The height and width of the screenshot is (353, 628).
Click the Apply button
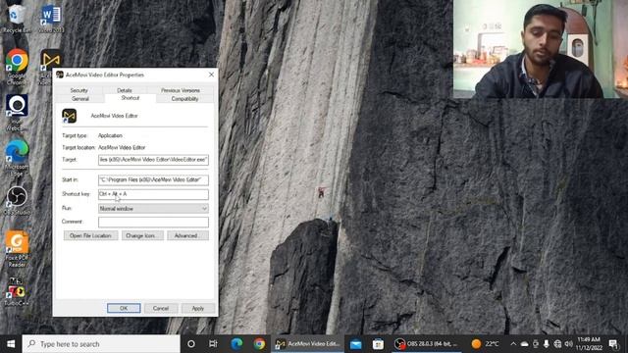coord(198,308)
